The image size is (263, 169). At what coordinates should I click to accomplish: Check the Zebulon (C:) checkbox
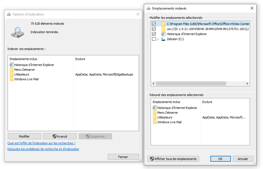[x=154, y=39]
